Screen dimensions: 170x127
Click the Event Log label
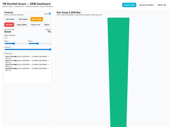8,53
